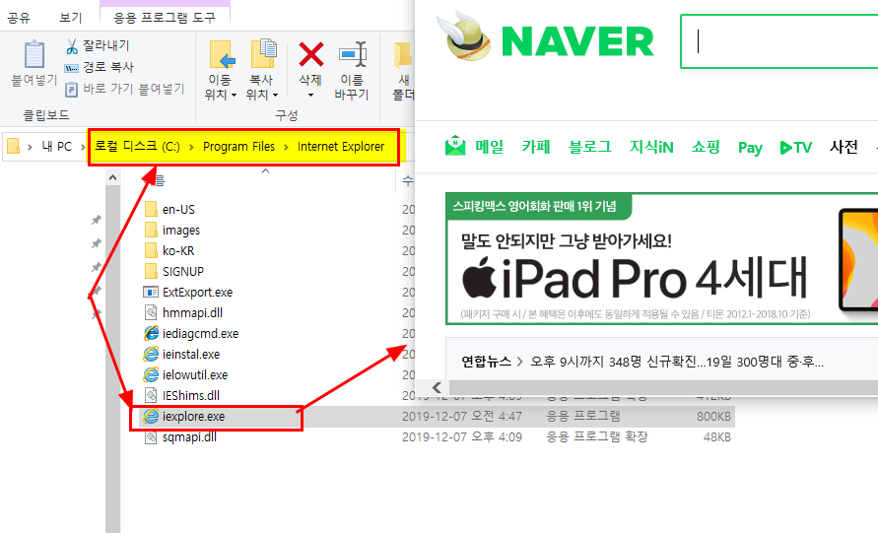Click the Paste (붙여넣기) clipboard icon

pyautogui.click(x=34, y=54)
